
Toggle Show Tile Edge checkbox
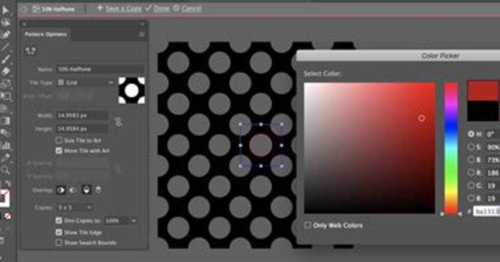click(x=59, y=232)
